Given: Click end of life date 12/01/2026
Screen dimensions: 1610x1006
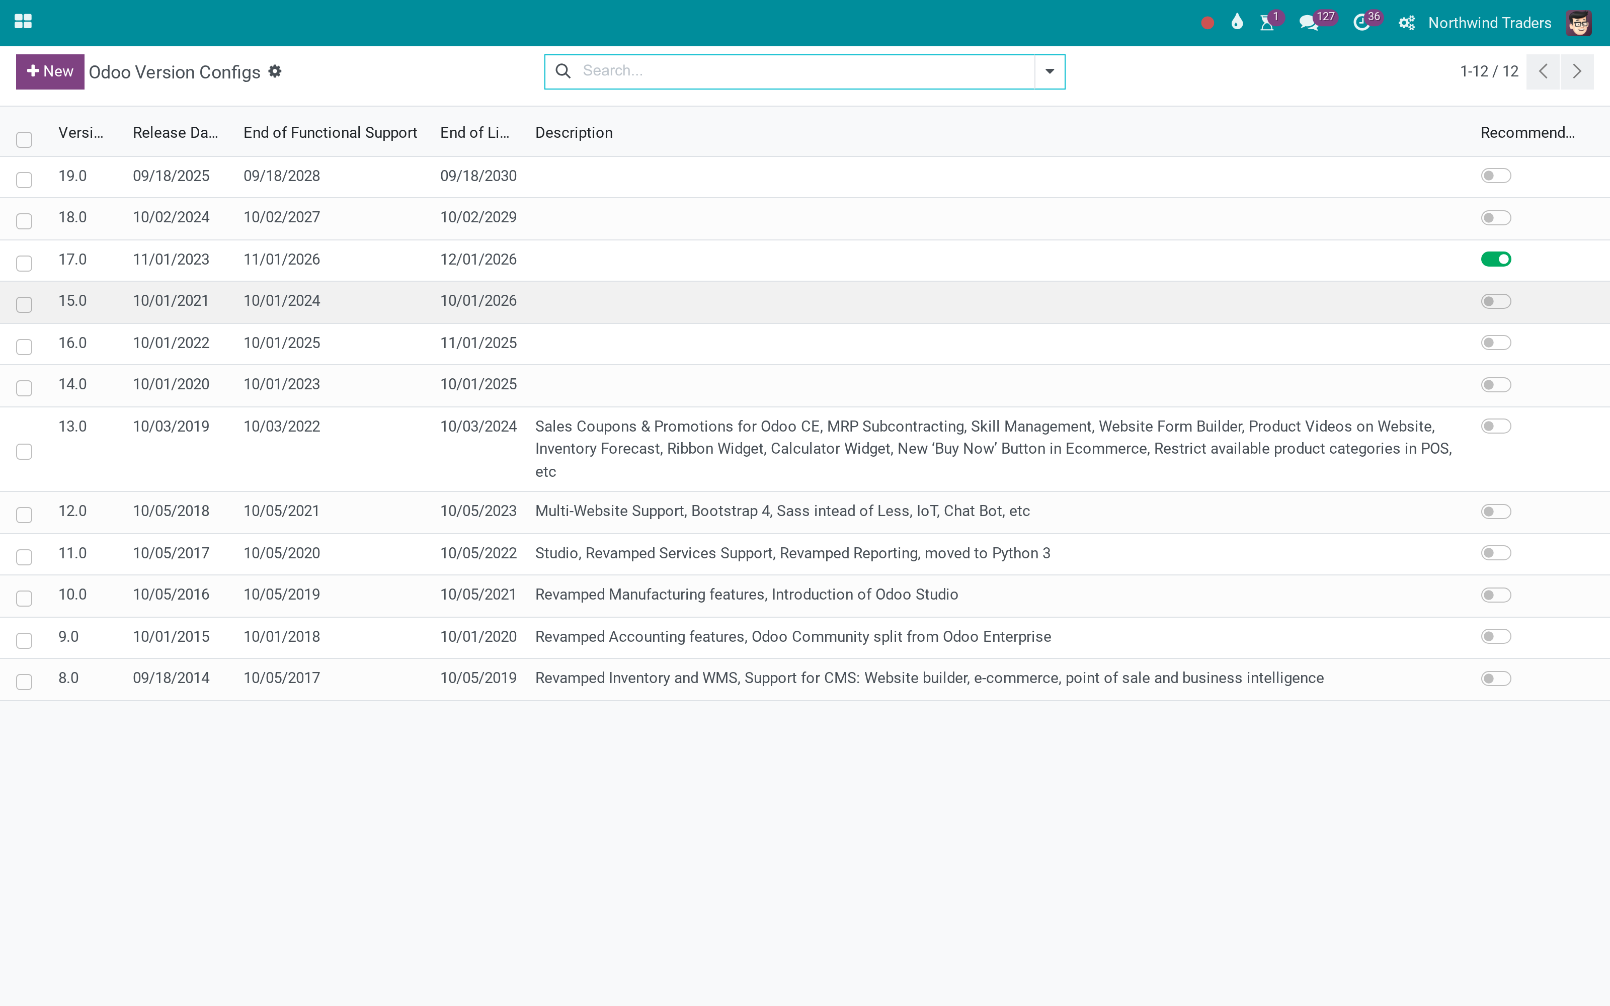Looking at the screenshot, I should coord(478,260).
